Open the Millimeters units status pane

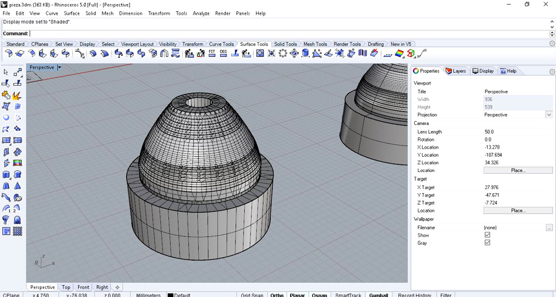[x=148, y=295]
